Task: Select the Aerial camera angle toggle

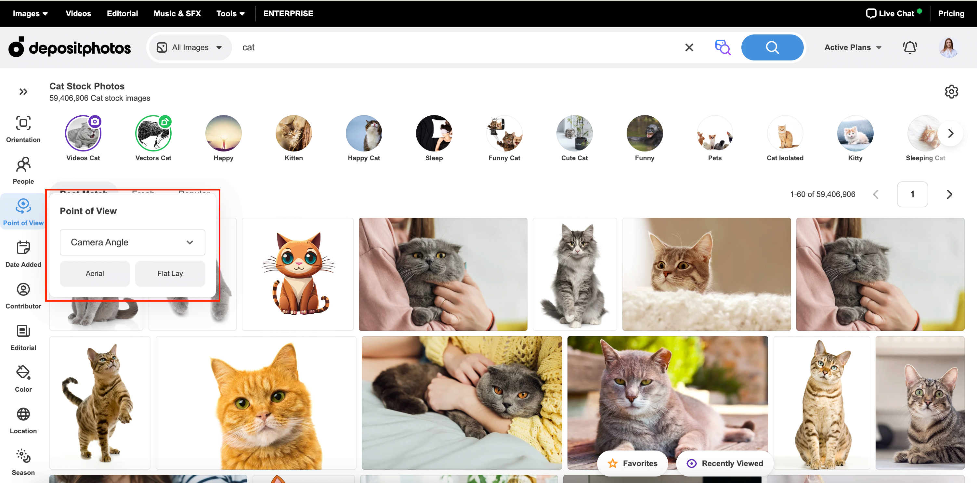Action: pyautogui.click(x=95, y=273)
